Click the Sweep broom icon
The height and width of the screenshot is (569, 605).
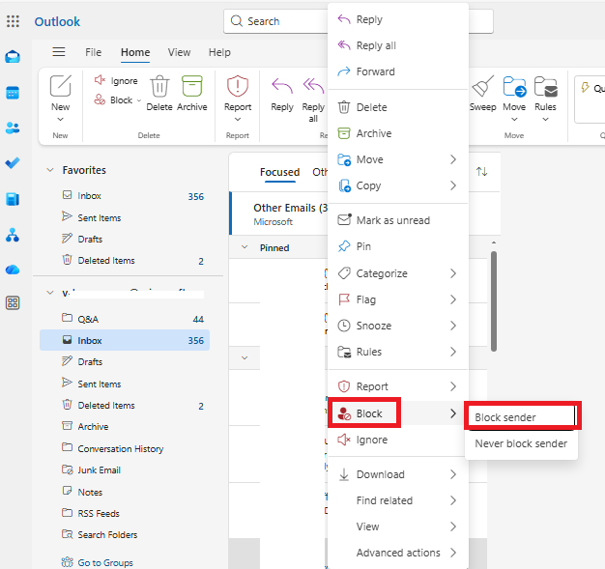pos(482,86)
